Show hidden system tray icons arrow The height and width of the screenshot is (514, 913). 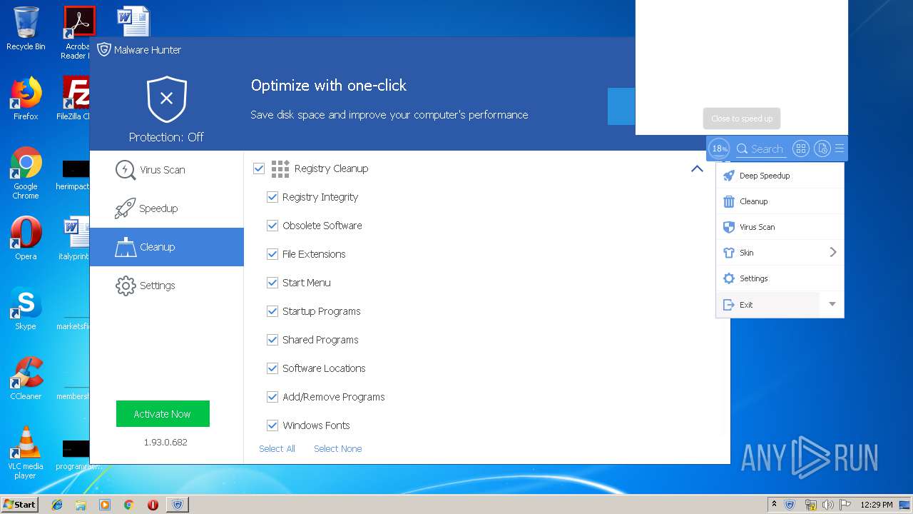(774, 505)
